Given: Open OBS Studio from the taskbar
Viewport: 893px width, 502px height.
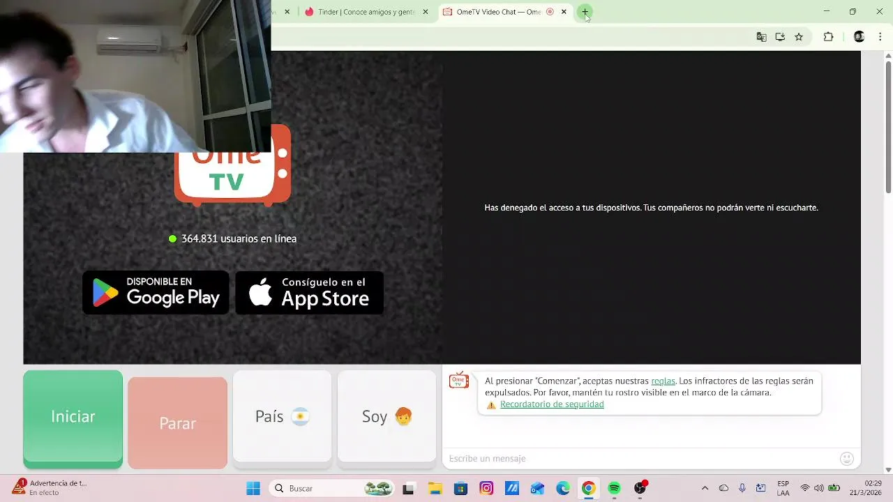Looking at the screenshot, I should click(640, 488).
